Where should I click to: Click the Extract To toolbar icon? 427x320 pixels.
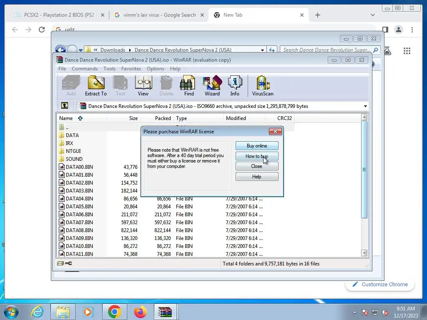tap(96, 86)
